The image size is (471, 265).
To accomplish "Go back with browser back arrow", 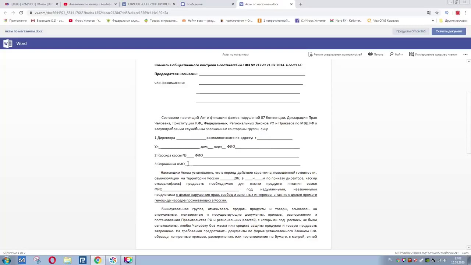I will tap(5, 13).
